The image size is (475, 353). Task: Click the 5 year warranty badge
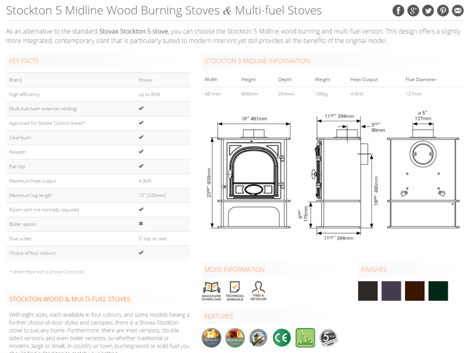coord(329,338)
